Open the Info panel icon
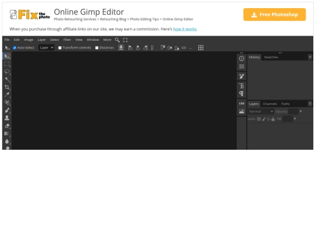The image size is (315, 236). coord(242,59)
